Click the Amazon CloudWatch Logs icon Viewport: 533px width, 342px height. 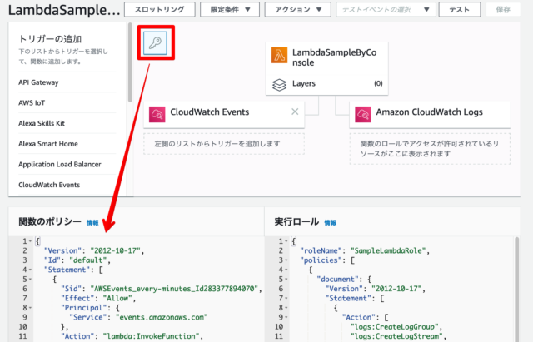tap(363, 114)
